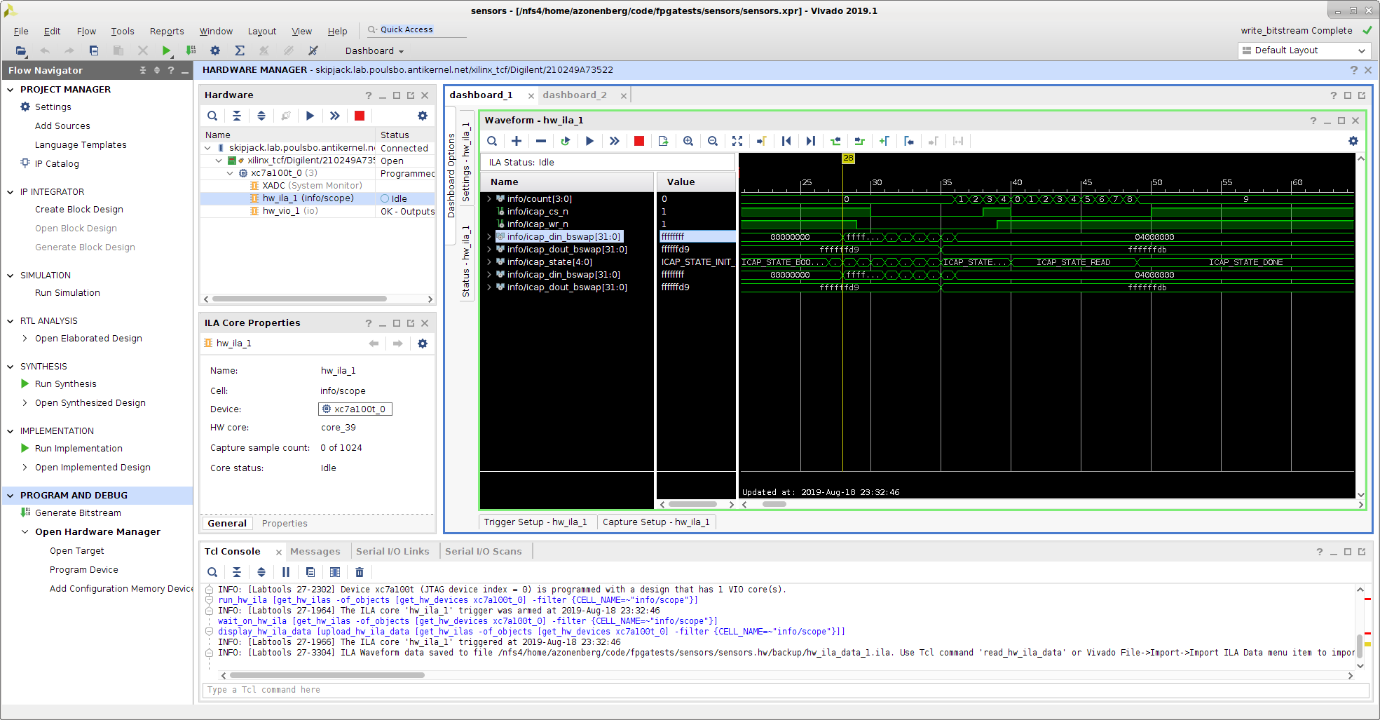This screenshot has width=1380, height=720.
Task: Run trigger immediate in waveform toolbar
Action: 615,141
